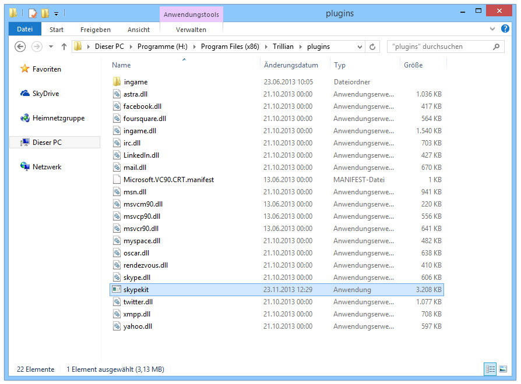Click the New Folder icon in title bar
Screen dimensions: 521x384
45,13
